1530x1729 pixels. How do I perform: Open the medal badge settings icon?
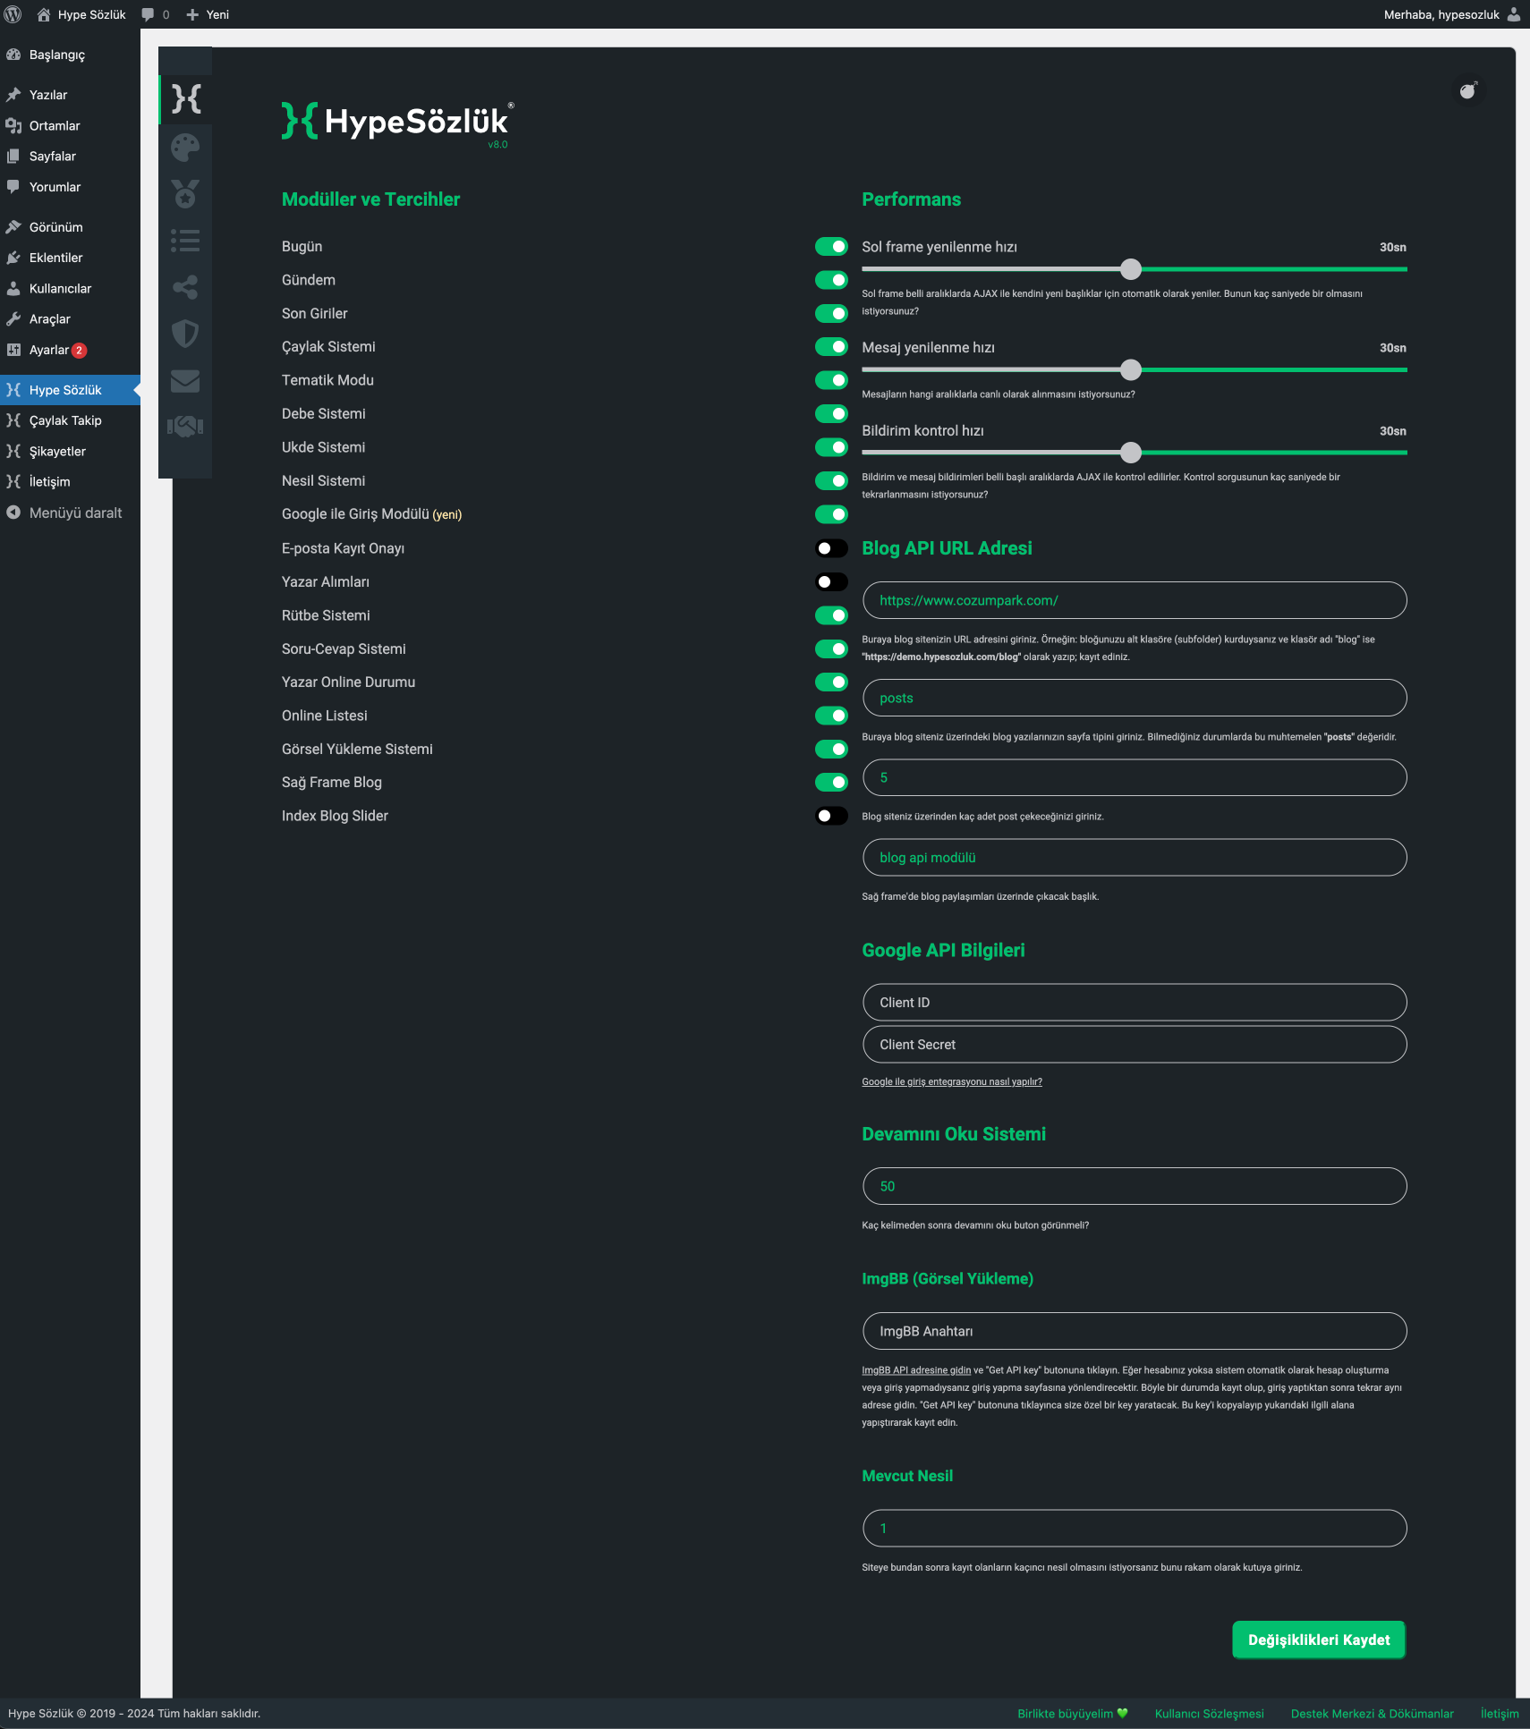[x=185, y=194]
